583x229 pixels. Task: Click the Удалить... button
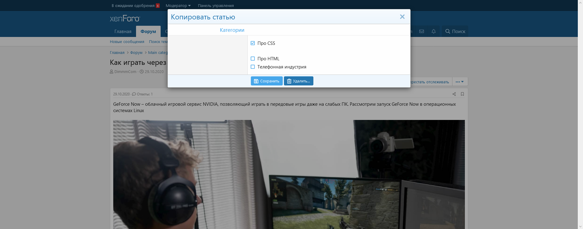point(298,81)
